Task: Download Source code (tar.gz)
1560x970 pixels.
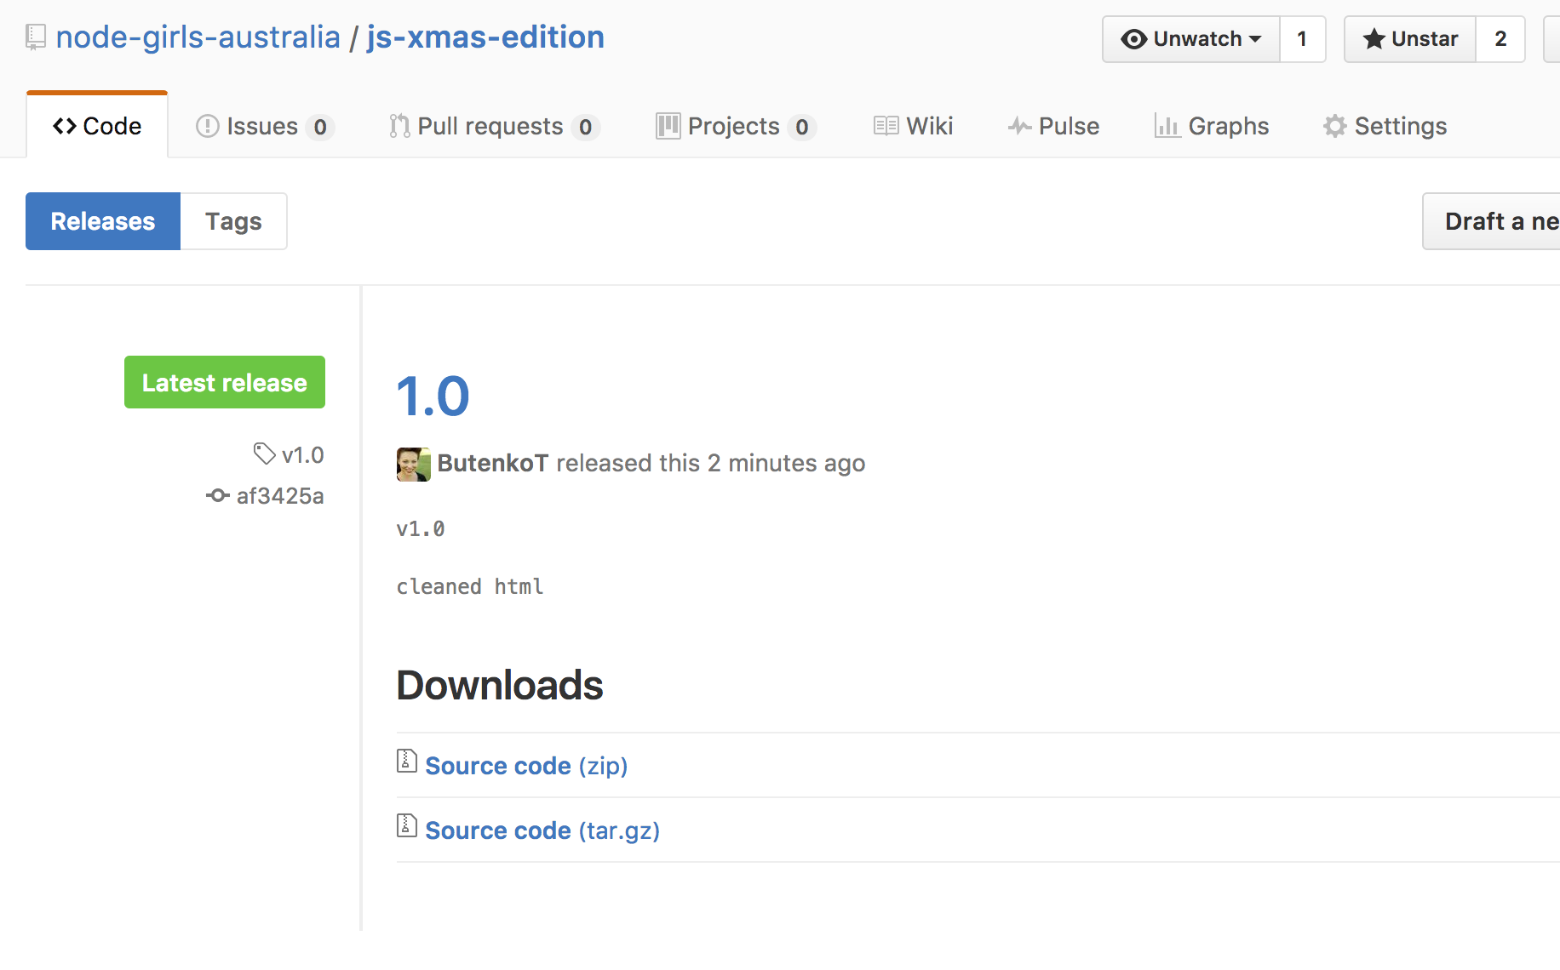Action: (x=542, y=830)
